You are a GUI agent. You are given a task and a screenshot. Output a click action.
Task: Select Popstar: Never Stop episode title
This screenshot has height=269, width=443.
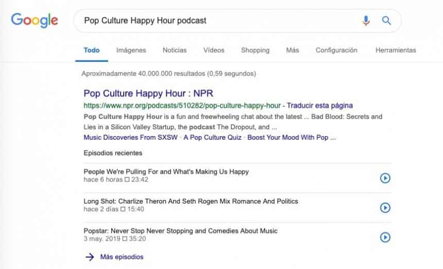(180, 231)
